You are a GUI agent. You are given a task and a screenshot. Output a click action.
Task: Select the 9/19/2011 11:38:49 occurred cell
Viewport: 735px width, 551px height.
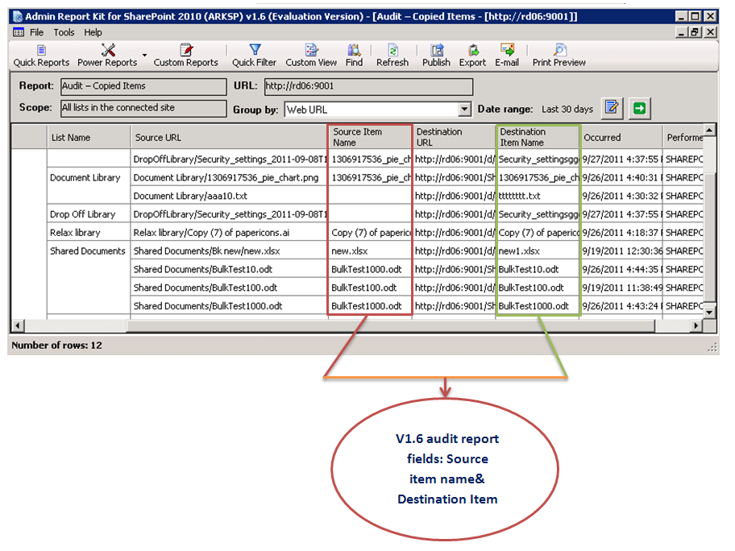621,288
